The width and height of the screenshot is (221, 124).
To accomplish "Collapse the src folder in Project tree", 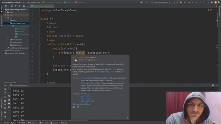I will [6, 18].
